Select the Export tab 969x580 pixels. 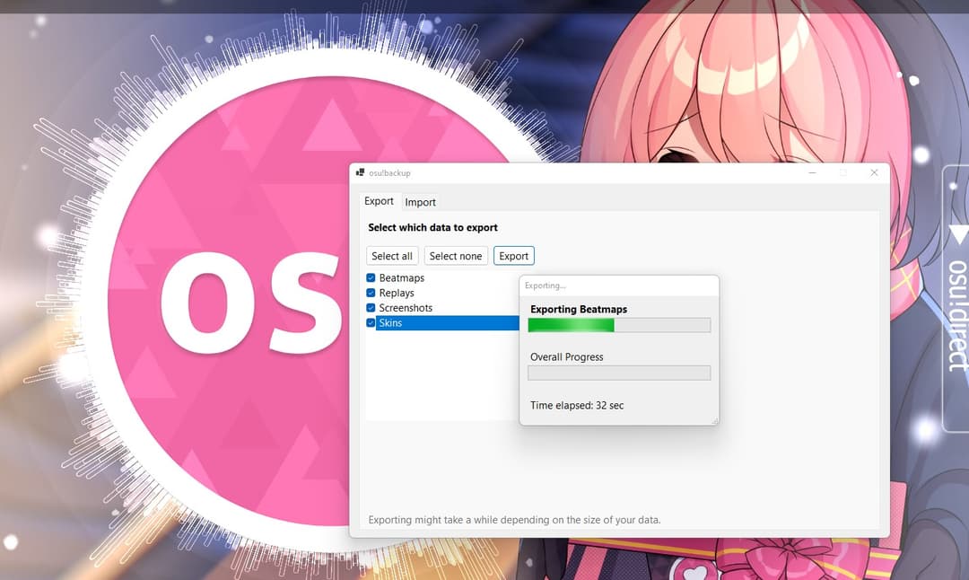379,201
